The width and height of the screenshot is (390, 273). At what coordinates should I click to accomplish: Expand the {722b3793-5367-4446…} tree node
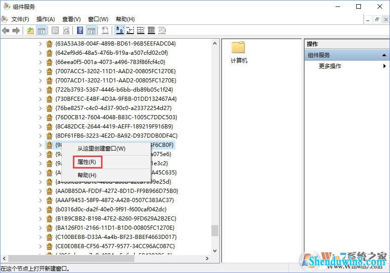coord(40,90)
